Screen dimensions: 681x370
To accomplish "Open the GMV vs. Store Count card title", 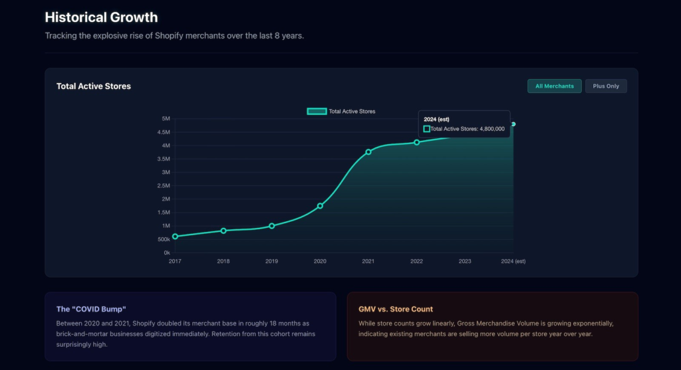I will coord(395,309).
